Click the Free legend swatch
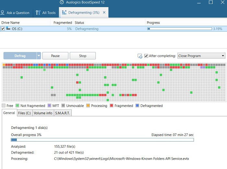This screenshot has width=227, height=169. pyautogui.click(x=4, y=106)
